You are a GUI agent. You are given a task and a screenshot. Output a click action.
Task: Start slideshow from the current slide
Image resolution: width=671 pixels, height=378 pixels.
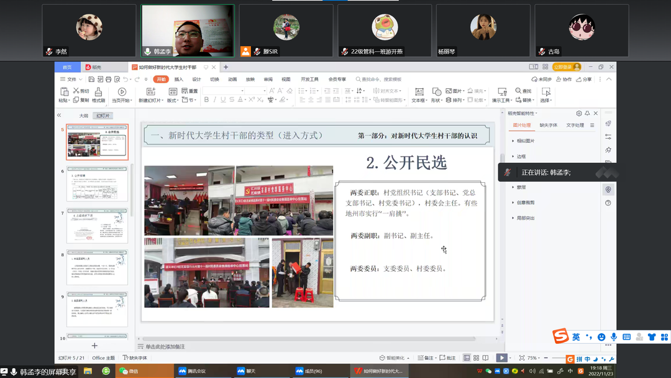(x=122, y=92)
